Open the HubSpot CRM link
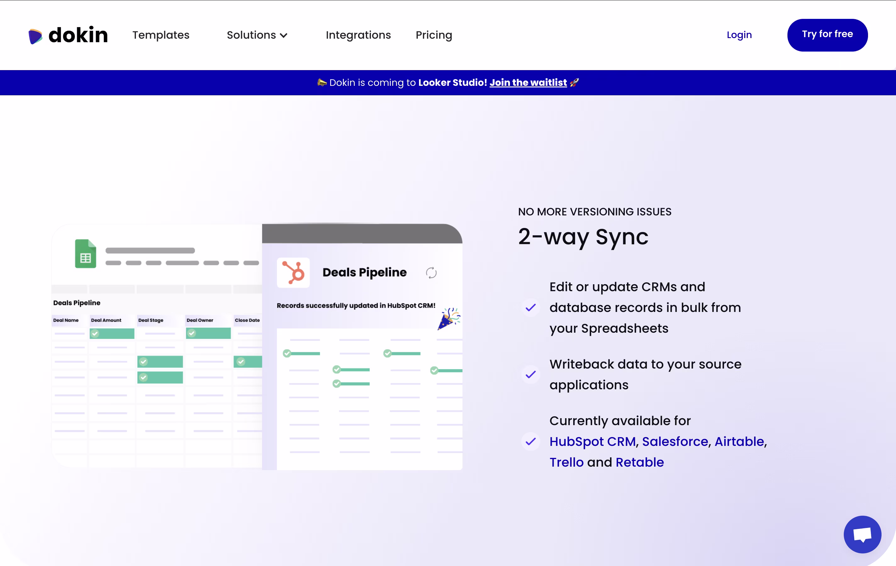This screenshot has width=896, height=566. pyautogui.click(x=592, y=441)
